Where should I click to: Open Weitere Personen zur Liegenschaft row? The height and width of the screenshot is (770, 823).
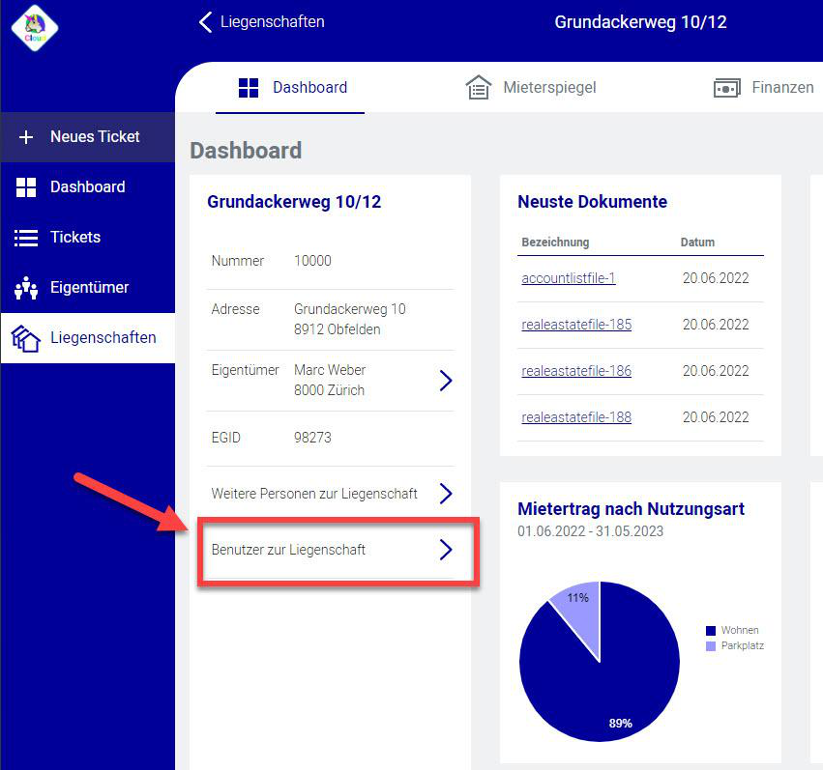click(x=332, y=494)
